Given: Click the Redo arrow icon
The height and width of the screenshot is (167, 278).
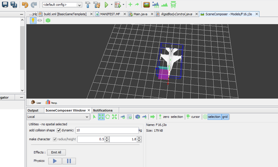Looking at the screenshot, I should pyautogui.click(x=34, y=5).
